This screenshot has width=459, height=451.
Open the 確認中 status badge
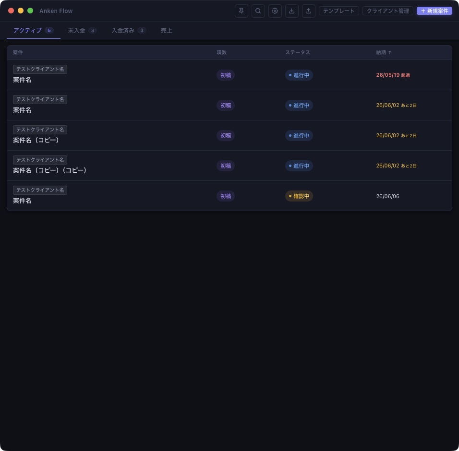(299, 196)
